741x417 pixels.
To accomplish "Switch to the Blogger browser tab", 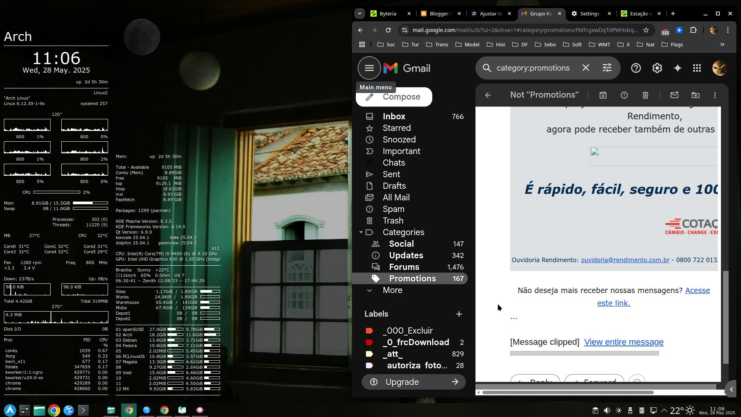I will tap(440, 14).
